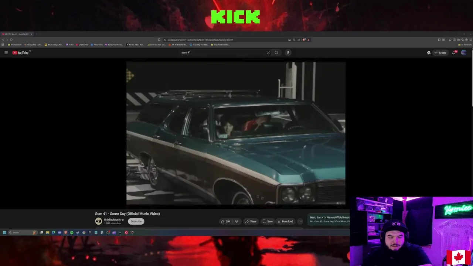Open the 'Prime Video' bookmark
This screenshot has height=266, width=473.
[x=97, y=45]
